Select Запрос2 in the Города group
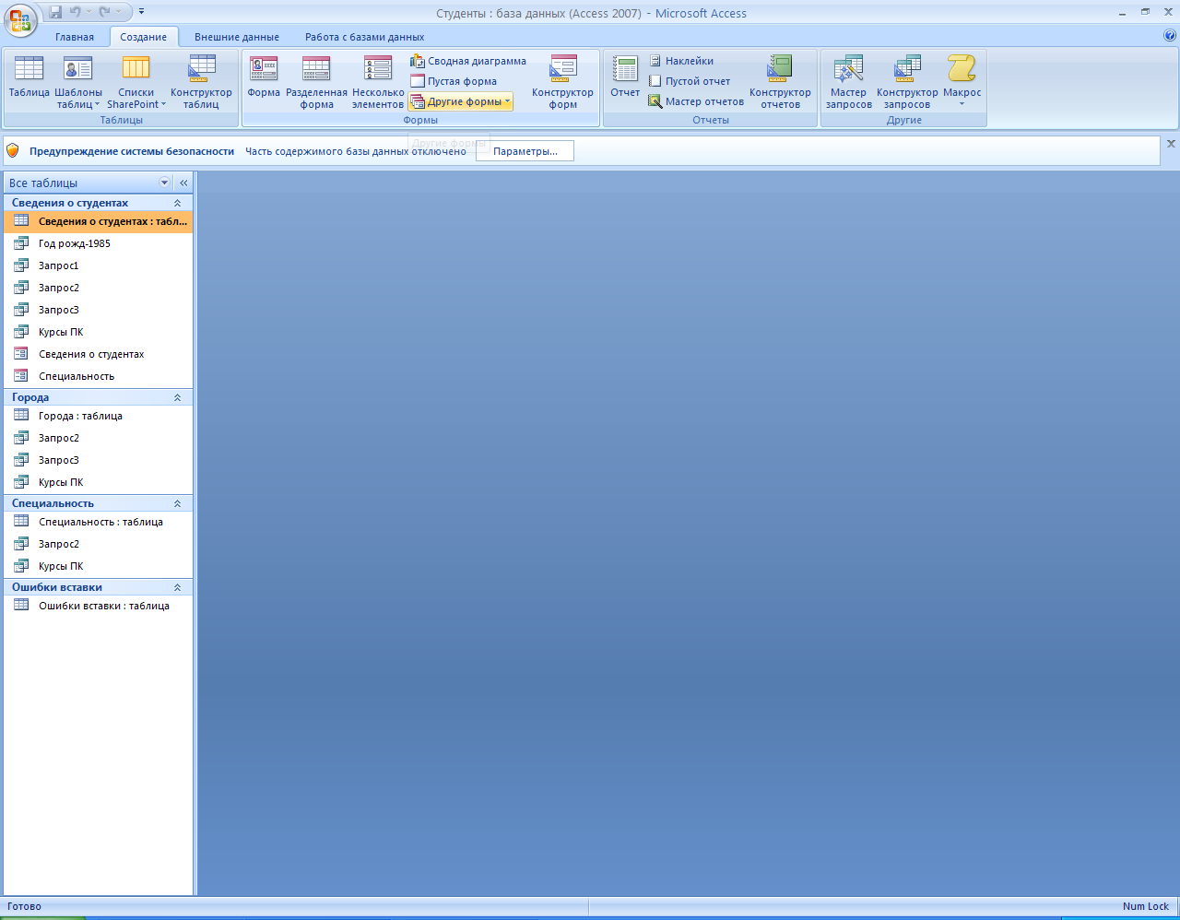 point(99,438)
